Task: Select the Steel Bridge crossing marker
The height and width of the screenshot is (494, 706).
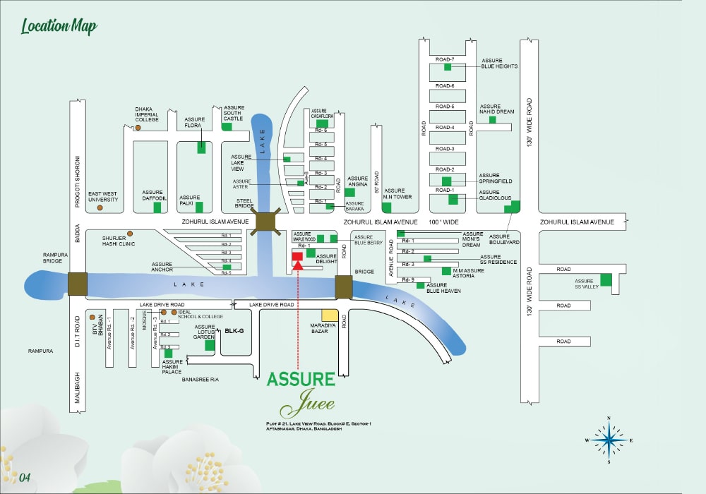Action: click(265, 222)
